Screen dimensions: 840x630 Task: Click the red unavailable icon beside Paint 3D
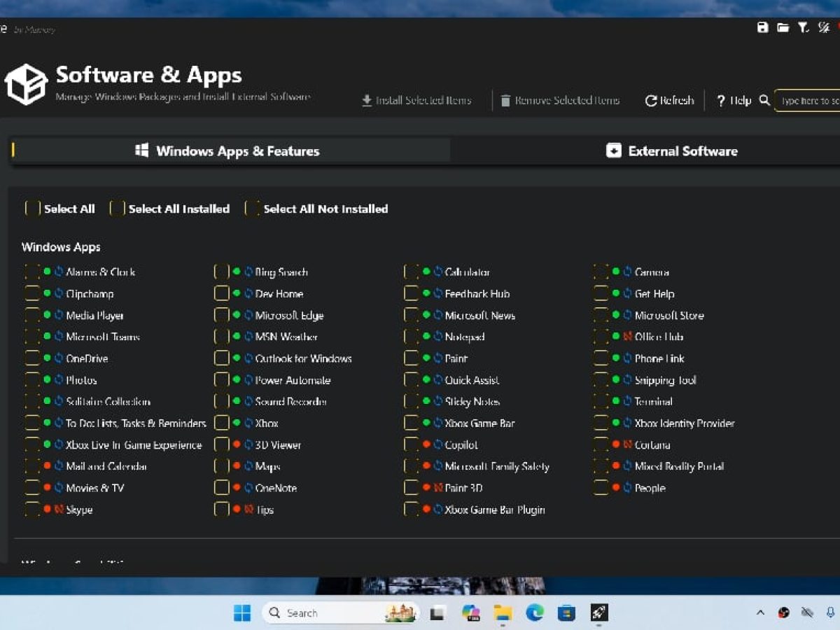pos(437,488)
